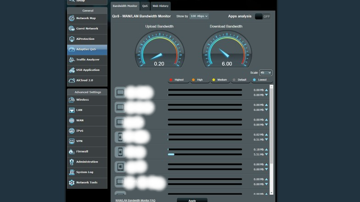Open the Wireless settings page
Screen dimensions: 360x202
[87, 100]
